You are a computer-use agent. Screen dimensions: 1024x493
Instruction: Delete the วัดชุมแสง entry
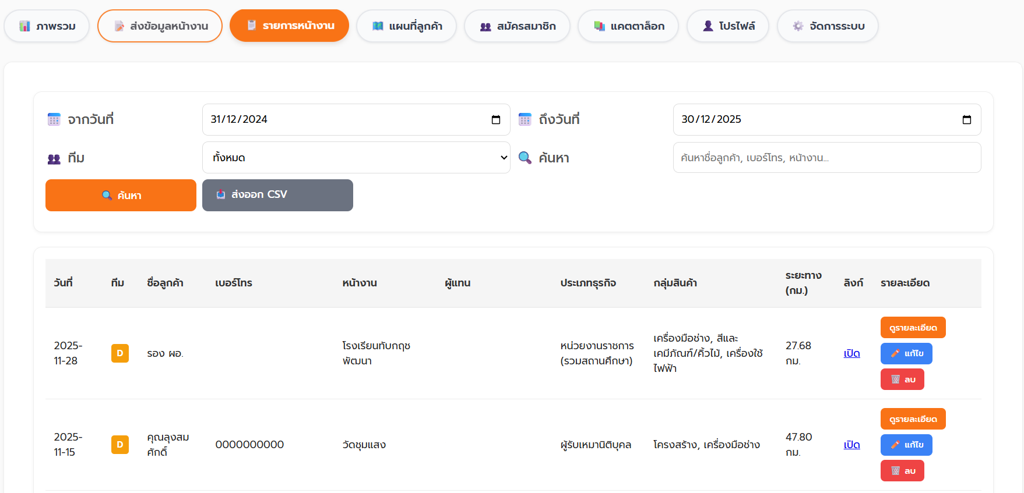coord(902,471)
